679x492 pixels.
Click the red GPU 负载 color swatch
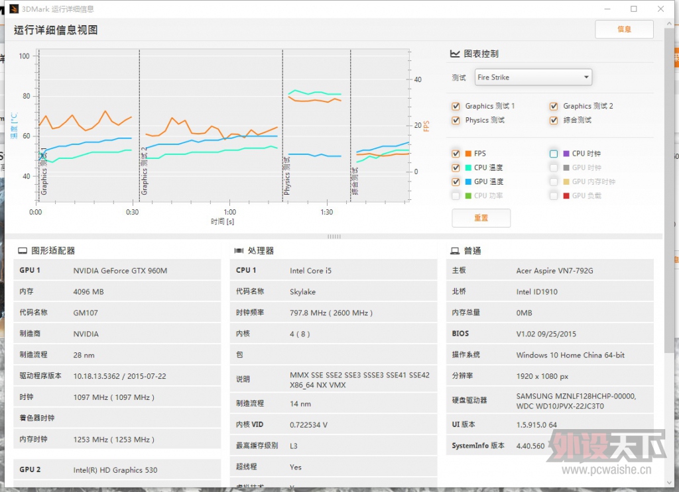[566, 196]
